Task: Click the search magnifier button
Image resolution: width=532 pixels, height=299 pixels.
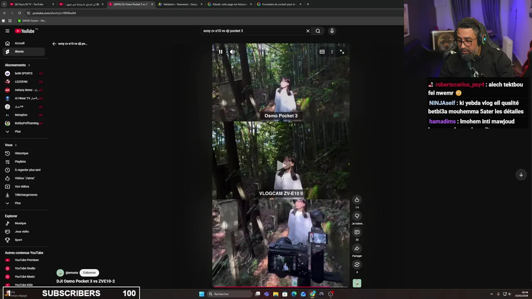Action: [318, 31]
